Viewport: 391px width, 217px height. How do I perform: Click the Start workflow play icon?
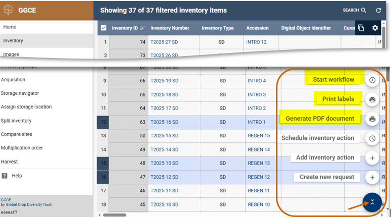(x=372, y=80)
